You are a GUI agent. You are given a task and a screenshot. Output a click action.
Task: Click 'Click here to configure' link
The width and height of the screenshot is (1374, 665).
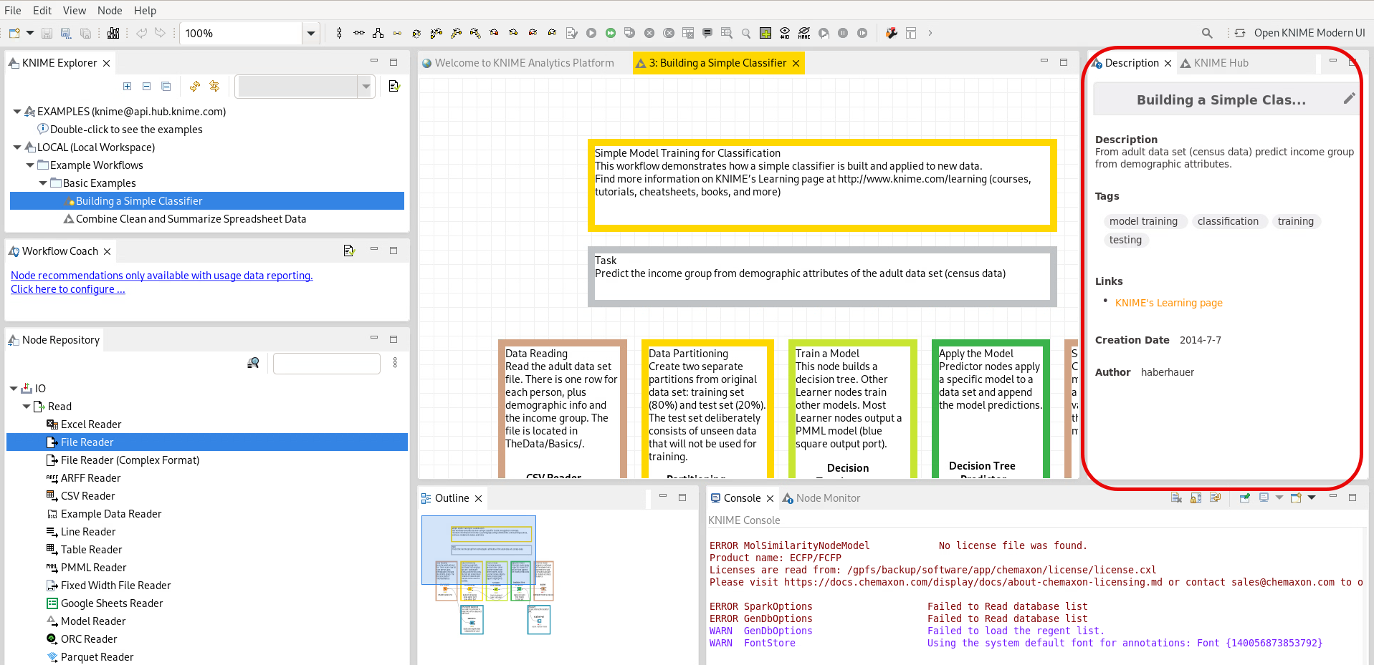click(67, 289)
